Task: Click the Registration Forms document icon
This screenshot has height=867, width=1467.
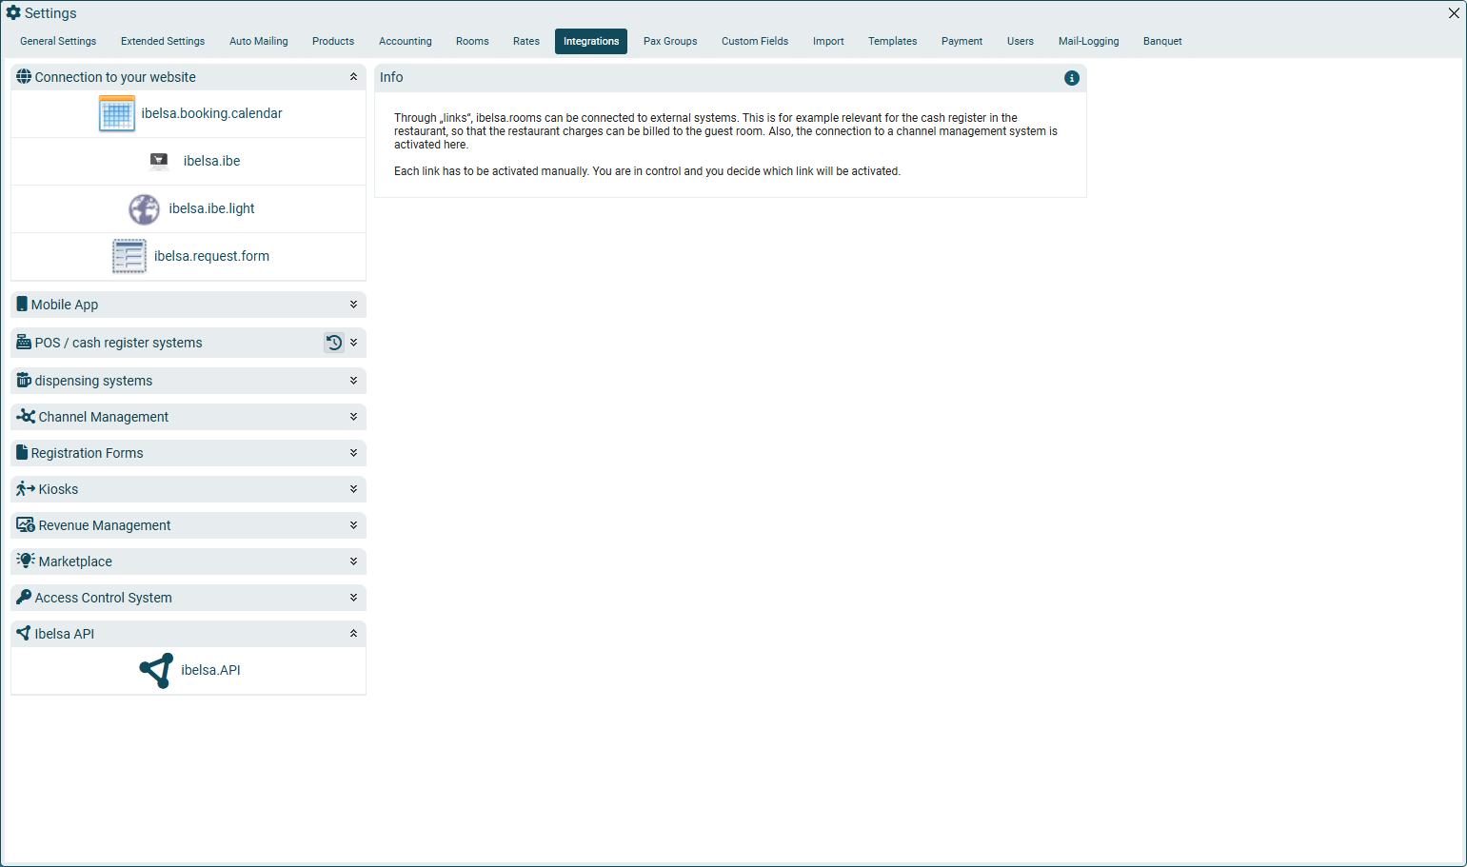Action: tap(22, 453)
